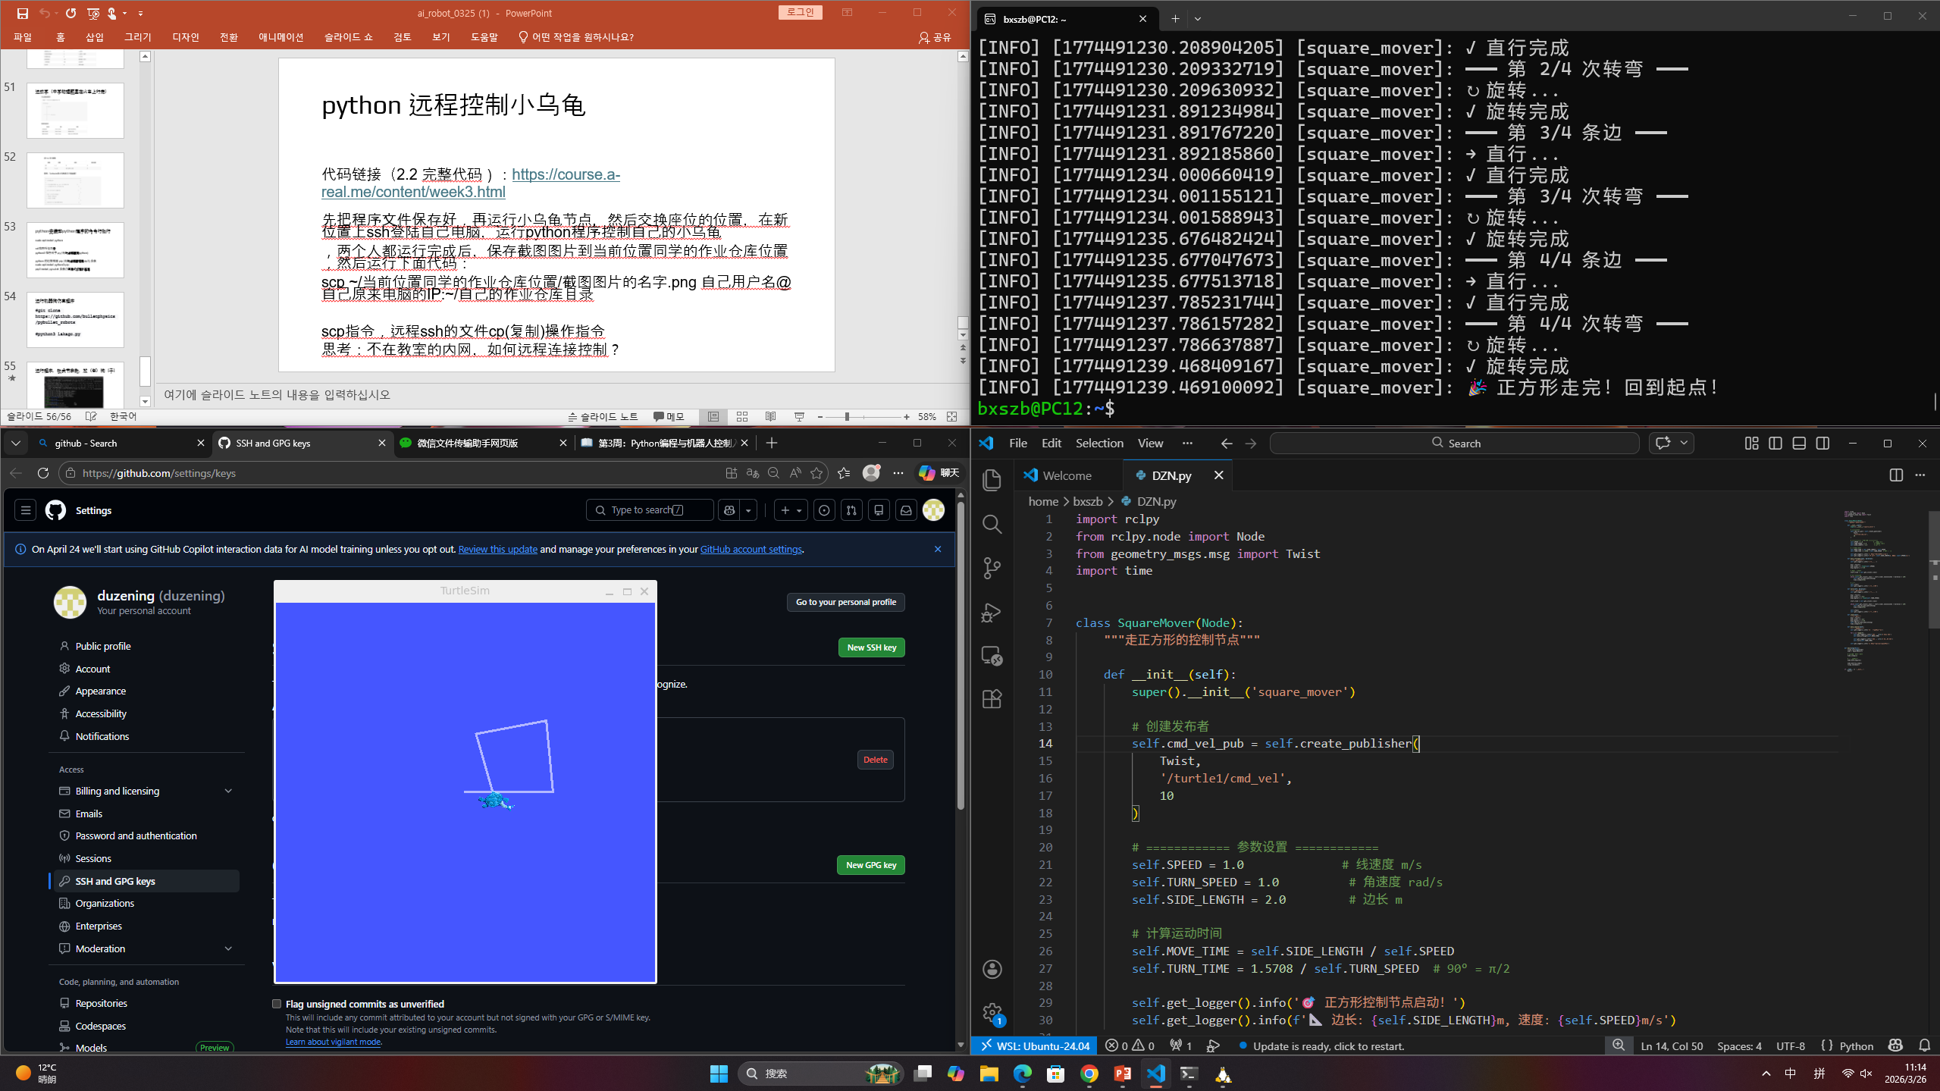Open GitHub issues icon in header
The image size is (1940, 1091).
tap(824, 510)
